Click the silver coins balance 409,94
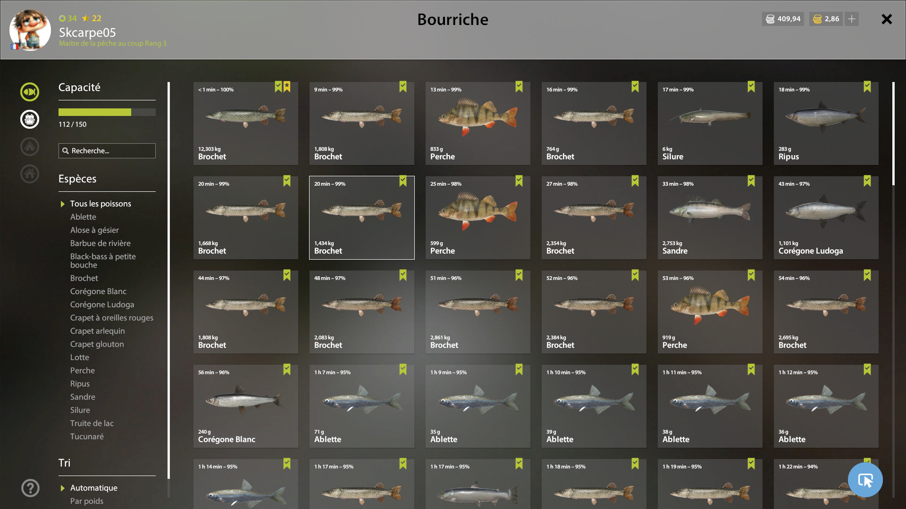Image resolution: width=906 pixels, height=509 pixels. [783, 19]
